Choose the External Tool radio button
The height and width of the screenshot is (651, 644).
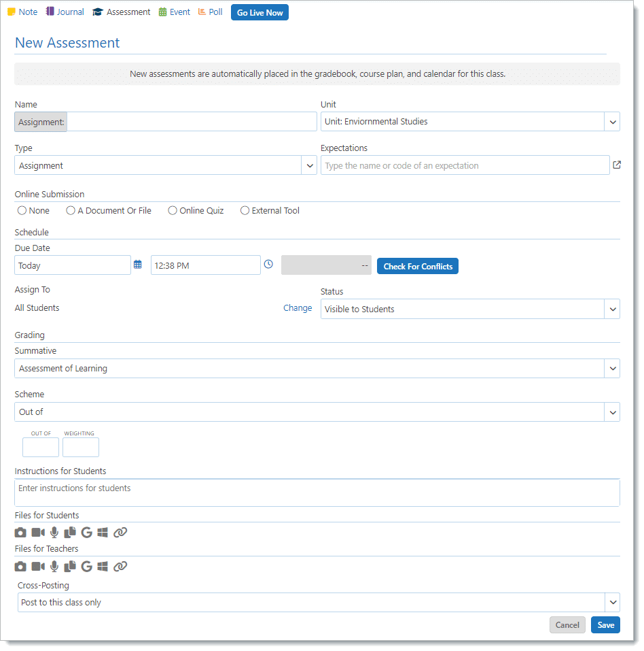coord(245,211)
